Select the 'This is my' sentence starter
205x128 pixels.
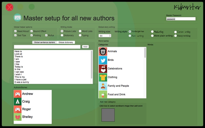(20, 77)
